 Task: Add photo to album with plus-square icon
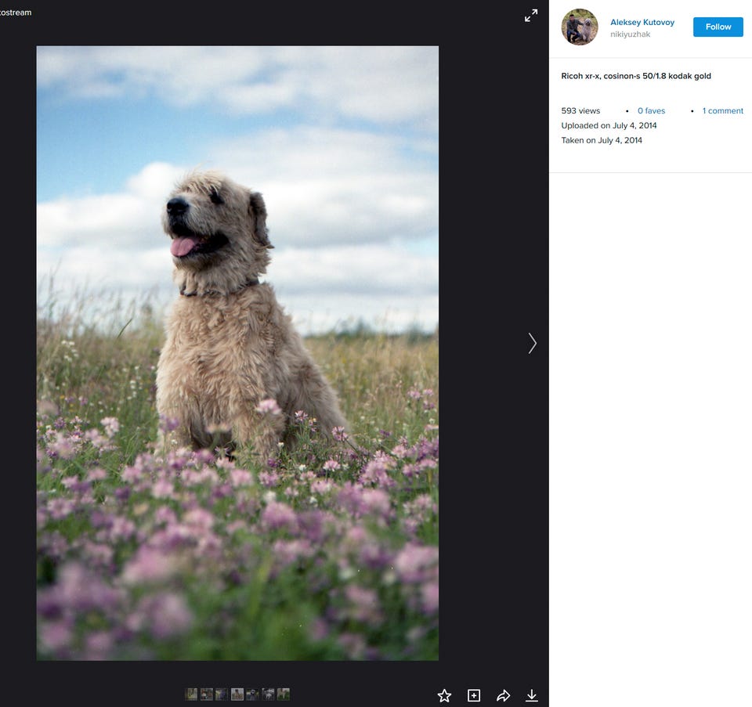pos(474,695)
